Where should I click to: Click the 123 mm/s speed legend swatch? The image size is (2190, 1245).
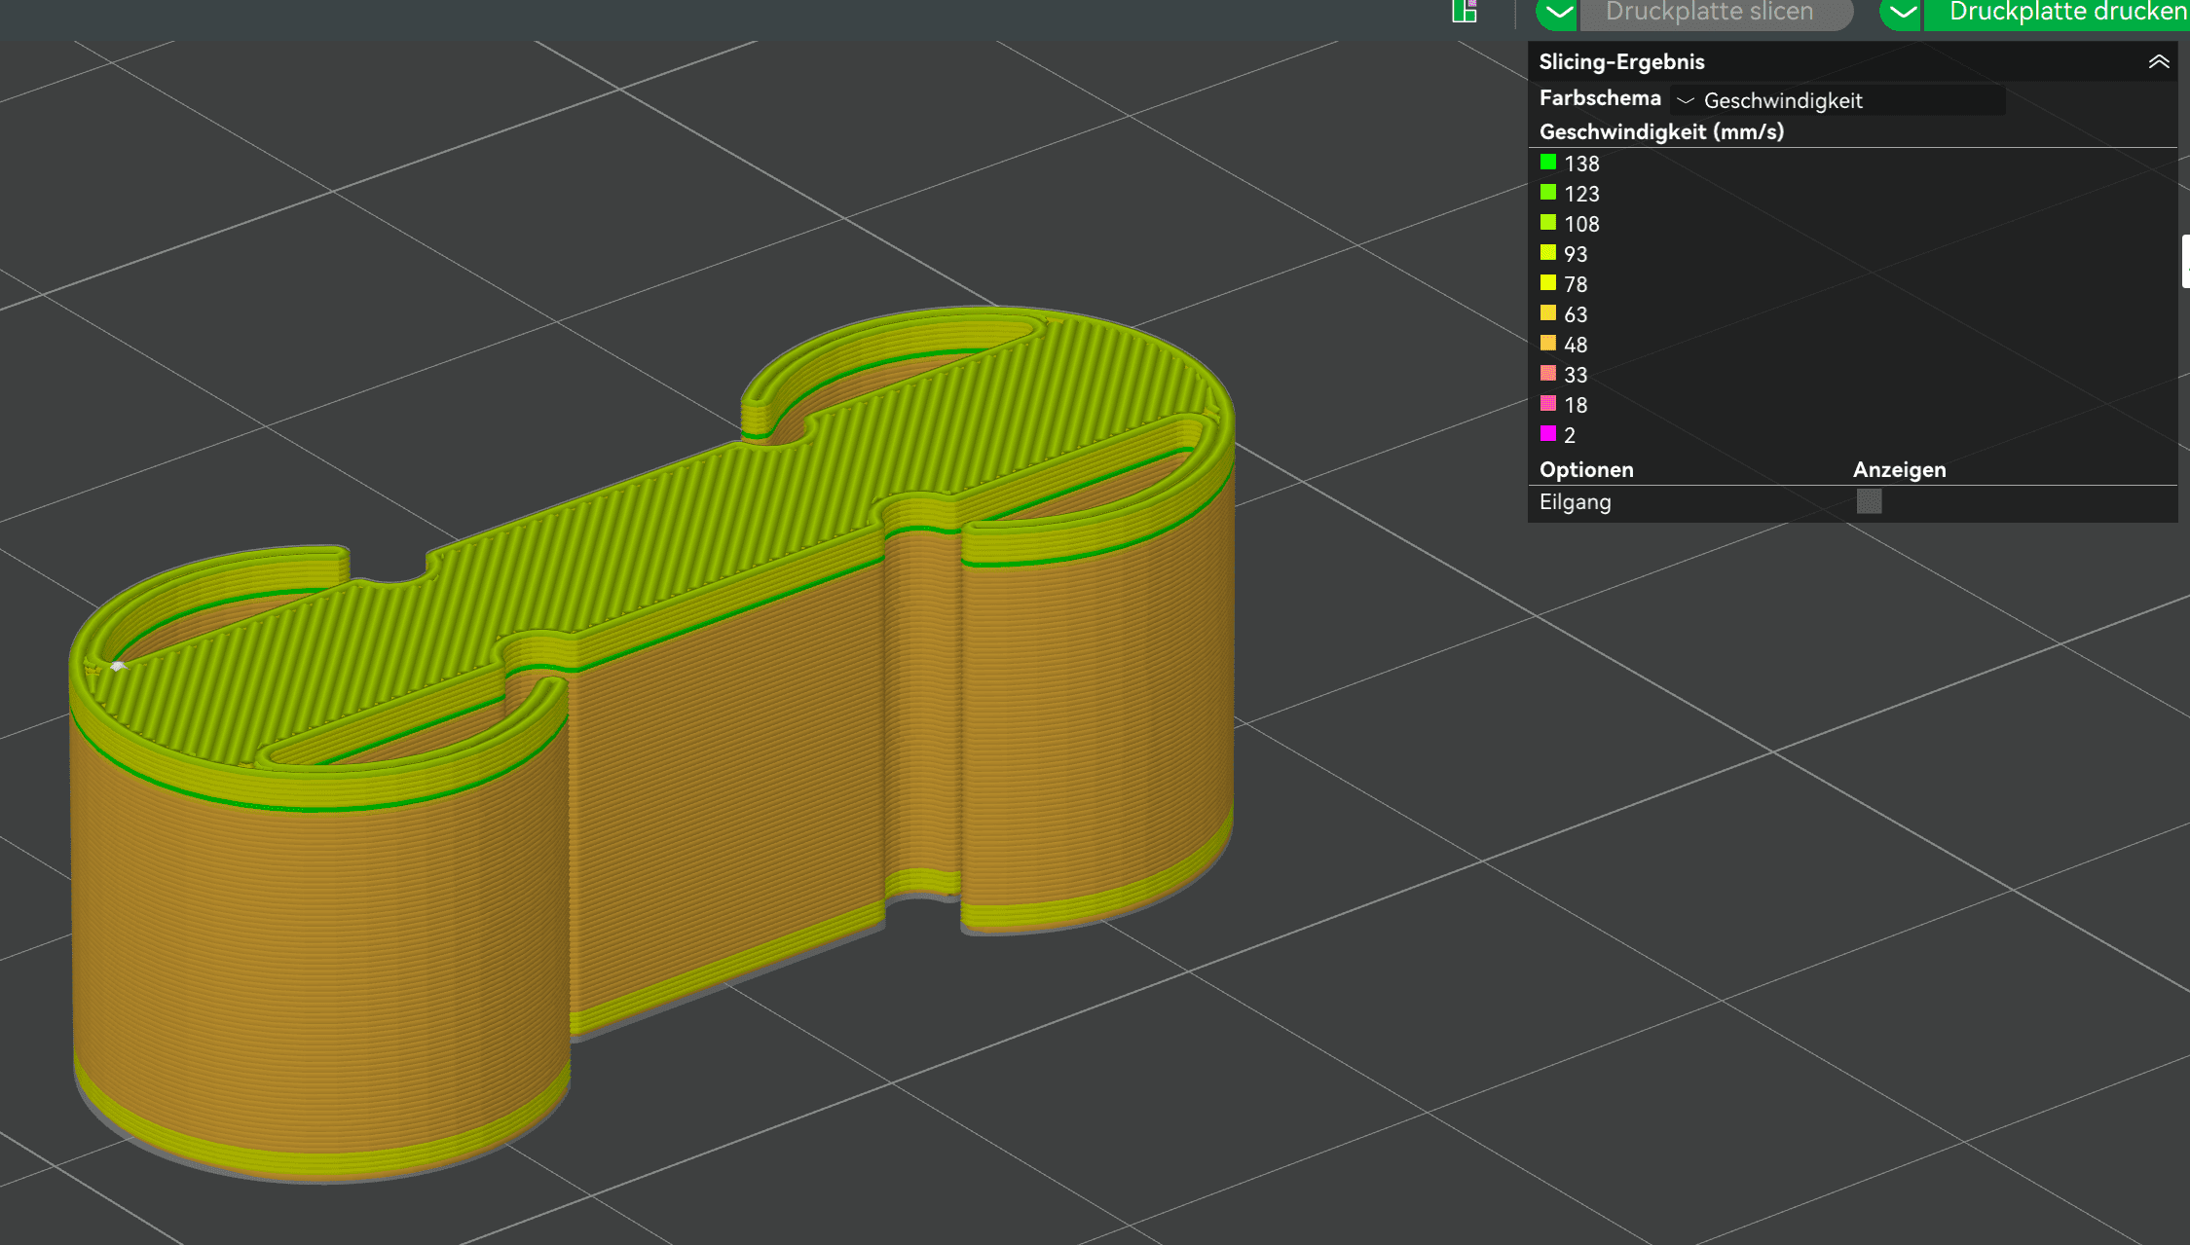click(1548, 193)
